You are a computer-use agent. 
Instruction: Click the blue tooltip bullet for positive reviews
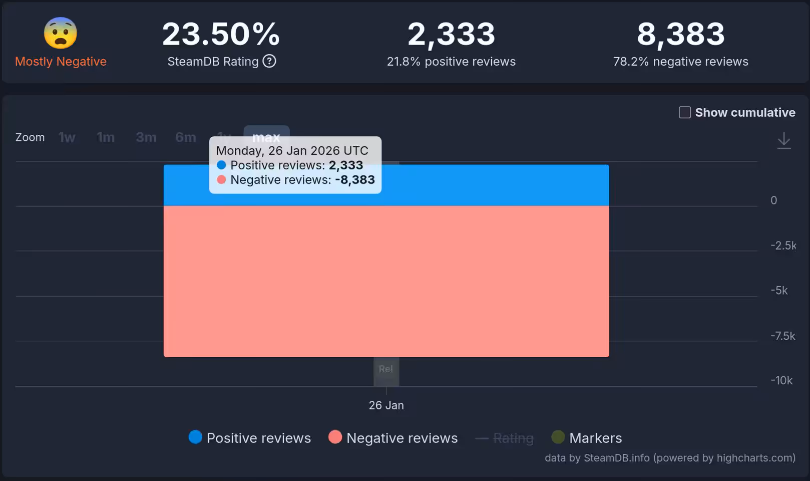click(x=221, y=165)
